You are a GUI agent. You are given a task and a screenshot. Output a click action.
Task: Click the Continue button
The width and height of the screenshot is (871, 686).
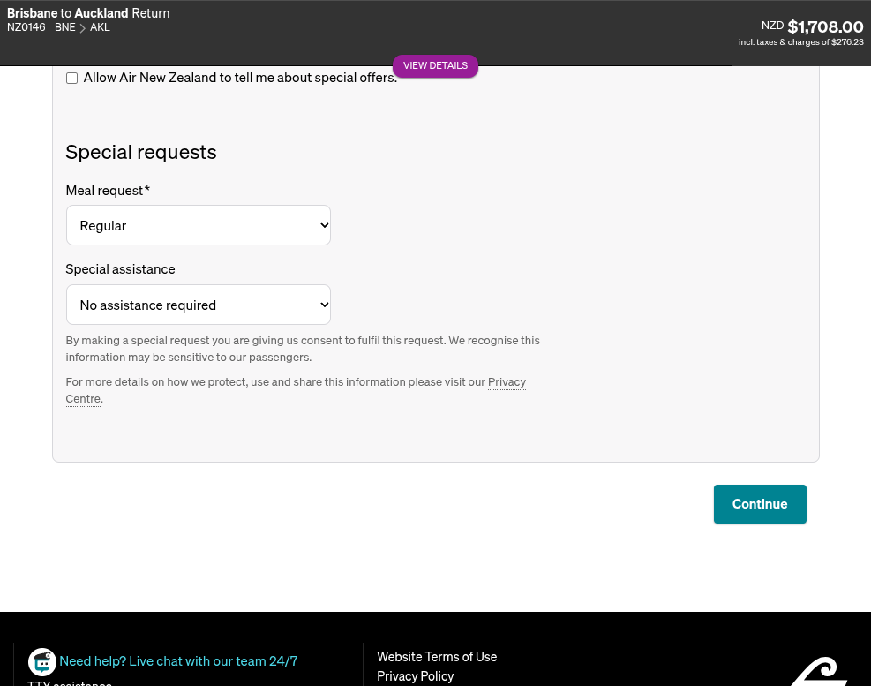pyautogui.click(x=760, y=504)
